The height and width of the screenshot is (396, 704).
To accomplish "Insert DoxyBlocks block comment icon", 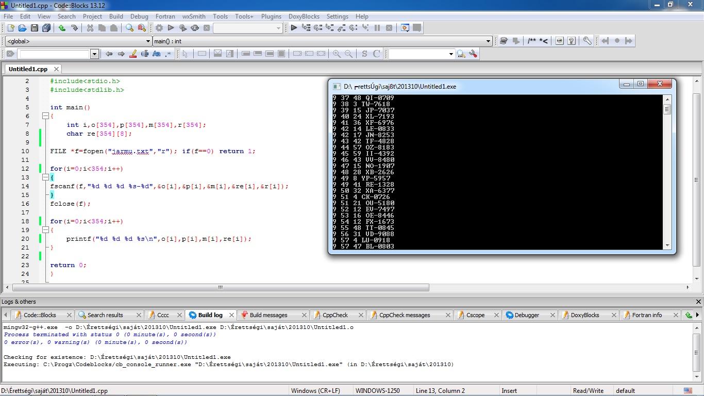I will coord(531,41).
